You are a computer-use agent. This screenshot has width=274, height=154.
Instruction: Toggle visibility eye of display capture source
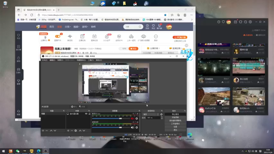tap(86, 114)
